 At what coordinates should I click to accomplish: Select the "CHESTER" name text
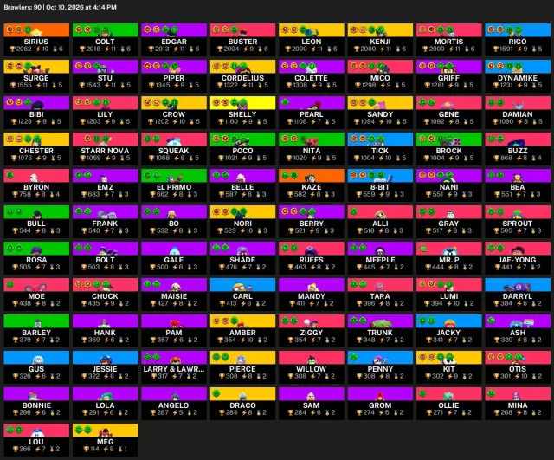pyautogui.click(x=36, y=151)
